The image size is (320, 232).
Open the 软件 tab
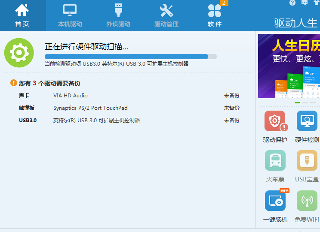coord(215,15)
